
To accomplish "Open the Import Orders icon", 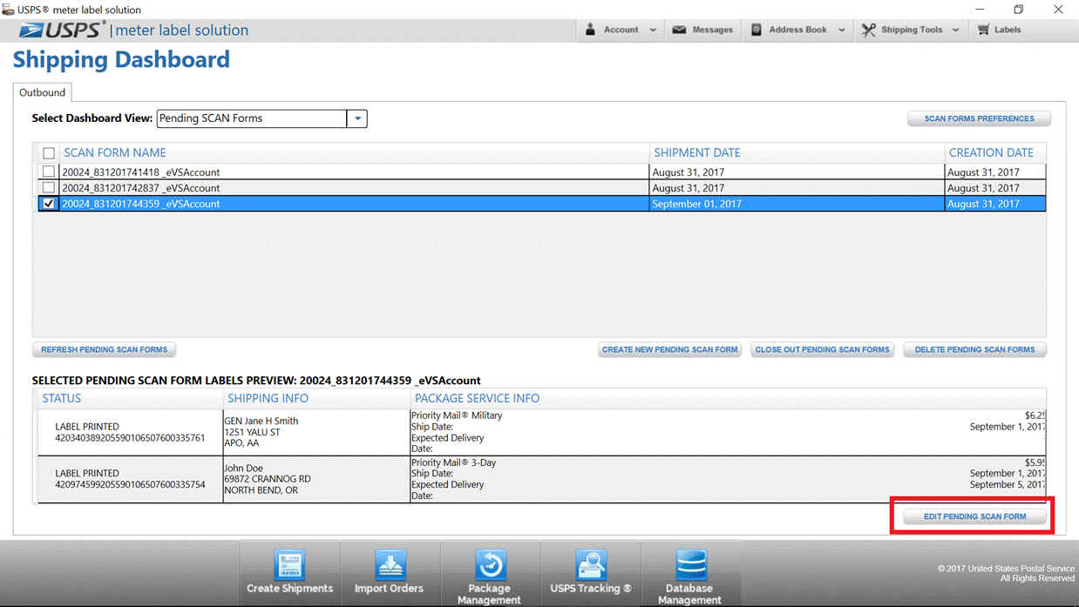I will click(x=390, y=565).
